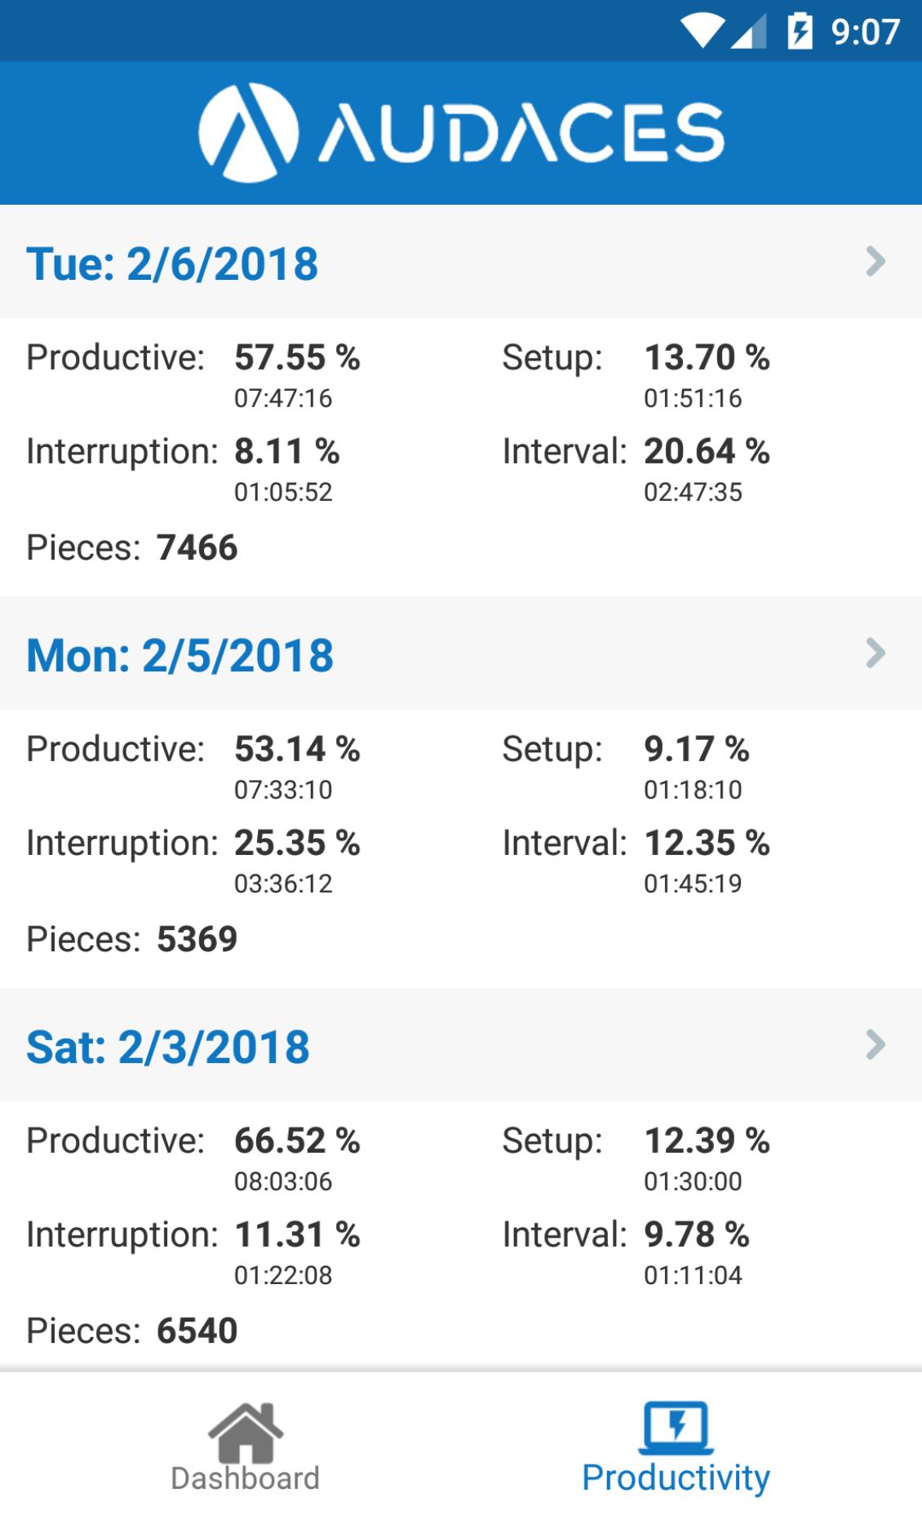Tap the Audaces logo icon
The image size is (922, 1515).
point(248,132)
